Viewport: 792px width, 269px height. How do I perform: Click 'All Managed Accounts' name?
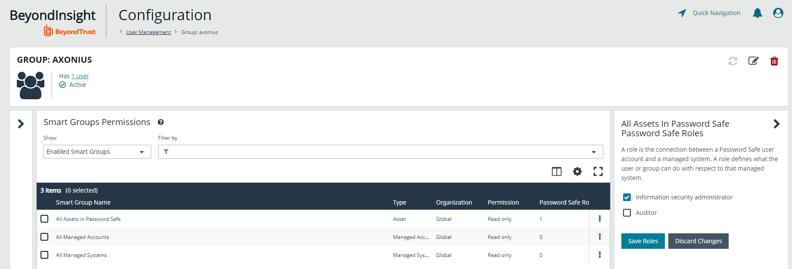[82, 237]
